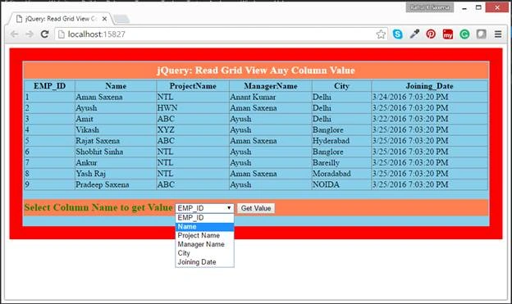Click the '3/24/2016 7:03:20 PM' date cell
The image size is (512, 304).
click(429, 98)
